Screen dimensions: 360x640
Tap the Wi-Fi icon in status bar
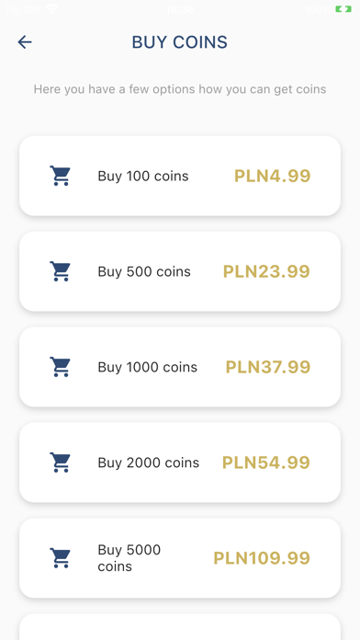[51, 8]
